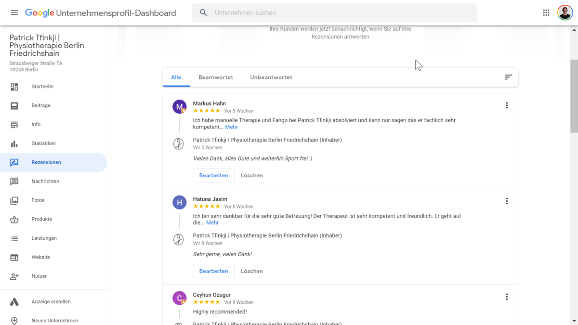Viewport: 578px width, 325px height.
Task: Click owner logo under Hatuna Jasim review
Action: 179,239
